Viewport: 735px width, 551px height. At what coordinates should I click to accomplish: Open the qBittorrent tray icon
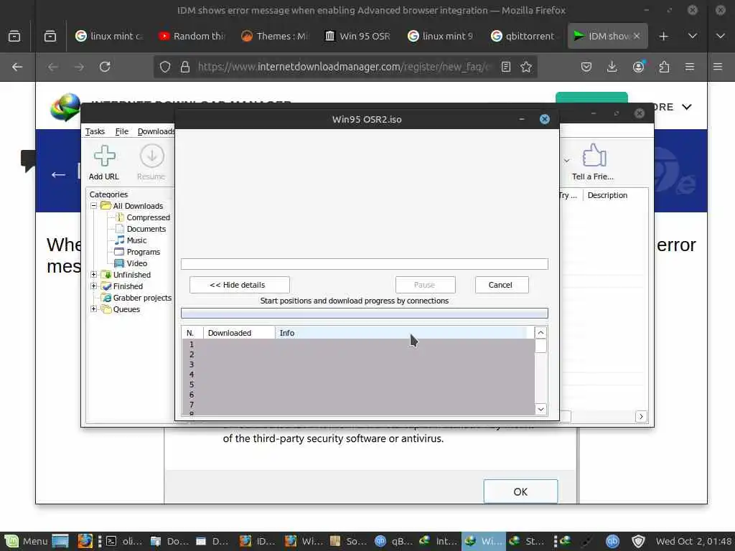pyautogui.click(x=612, y=541)
